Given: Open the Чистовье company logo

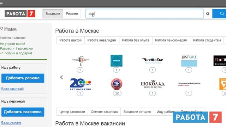Looking at the screenshot, I should (x=153, y=60).
